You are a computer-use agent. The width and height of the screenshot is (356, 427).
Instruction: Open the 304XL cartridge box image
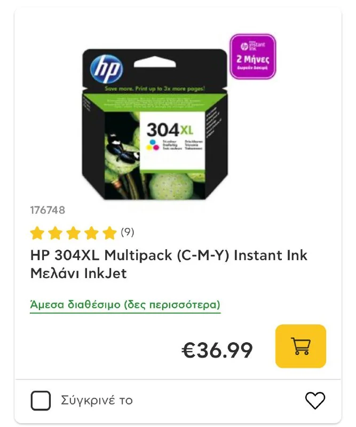[x=155, y=124]
